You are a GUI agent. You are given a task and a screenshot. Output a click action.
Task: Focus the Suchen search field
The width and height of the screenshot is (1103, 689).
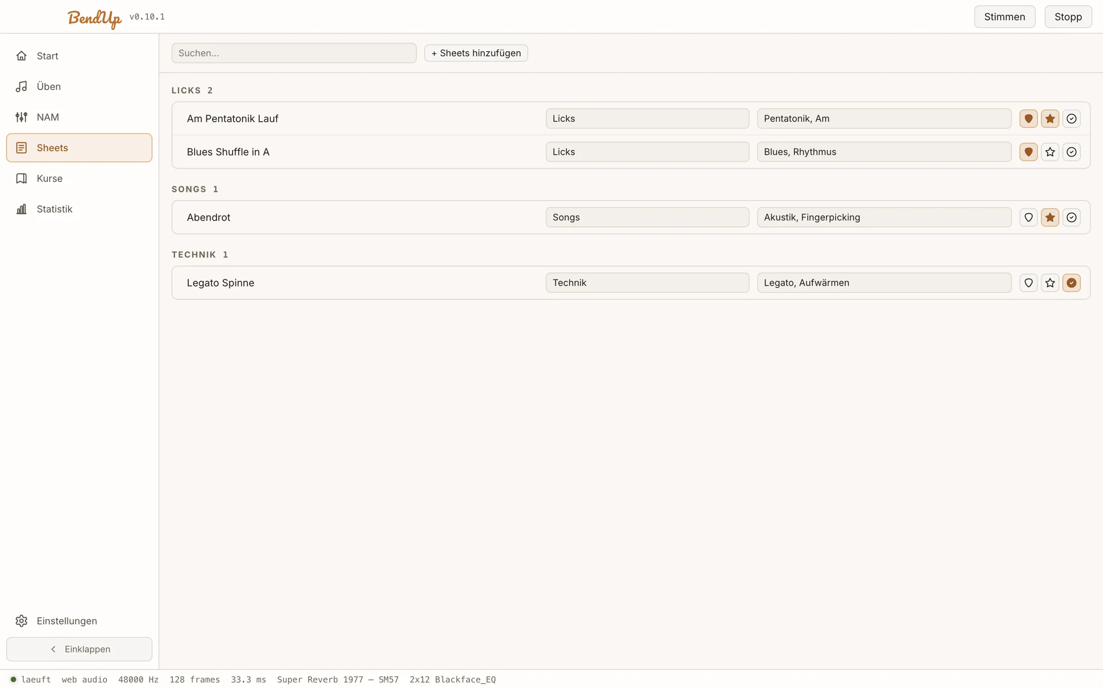click(x=294, y=53)
